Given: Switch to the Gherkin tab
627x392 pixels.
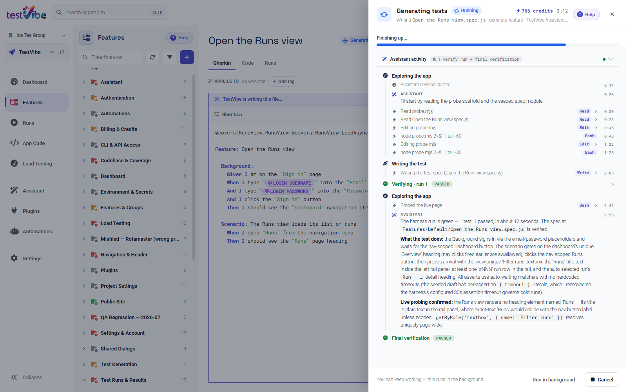Looking at the screenshot, I should pos(222,63).
